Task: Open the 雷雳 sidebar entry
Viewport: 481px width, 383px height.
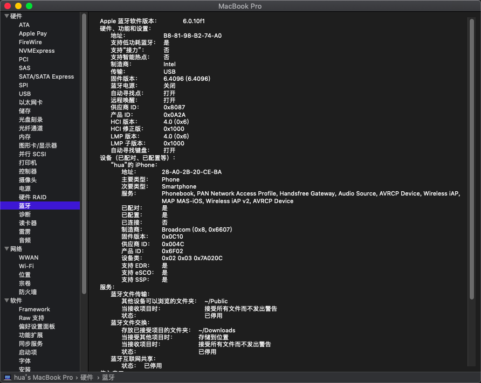Action: click(25, 231)
